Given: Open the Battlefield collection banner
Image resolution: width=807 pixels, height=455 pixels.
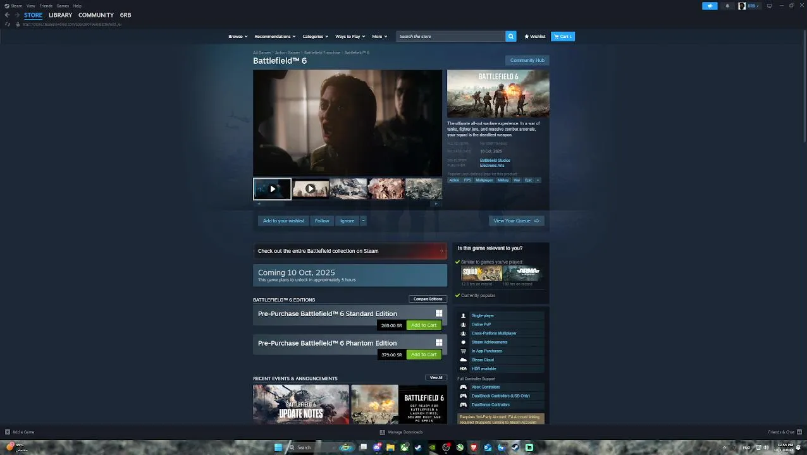Looking at the screenshot, I should pyautogui.click(x=350, y=251).
